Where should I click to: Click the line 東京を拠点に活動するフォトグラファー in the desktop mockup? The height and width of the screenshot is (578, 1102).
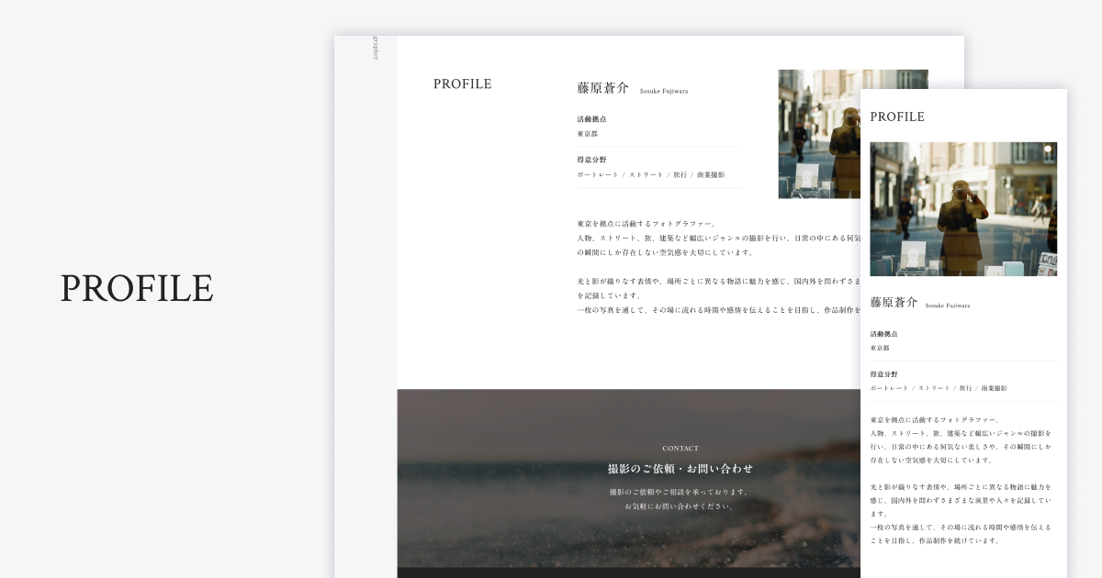coord(647,223)
